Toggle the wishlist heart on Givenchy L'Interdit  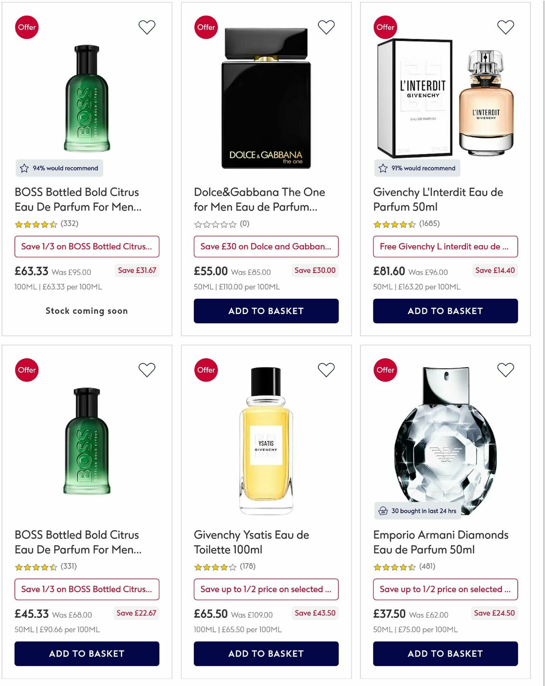[505, 27]
